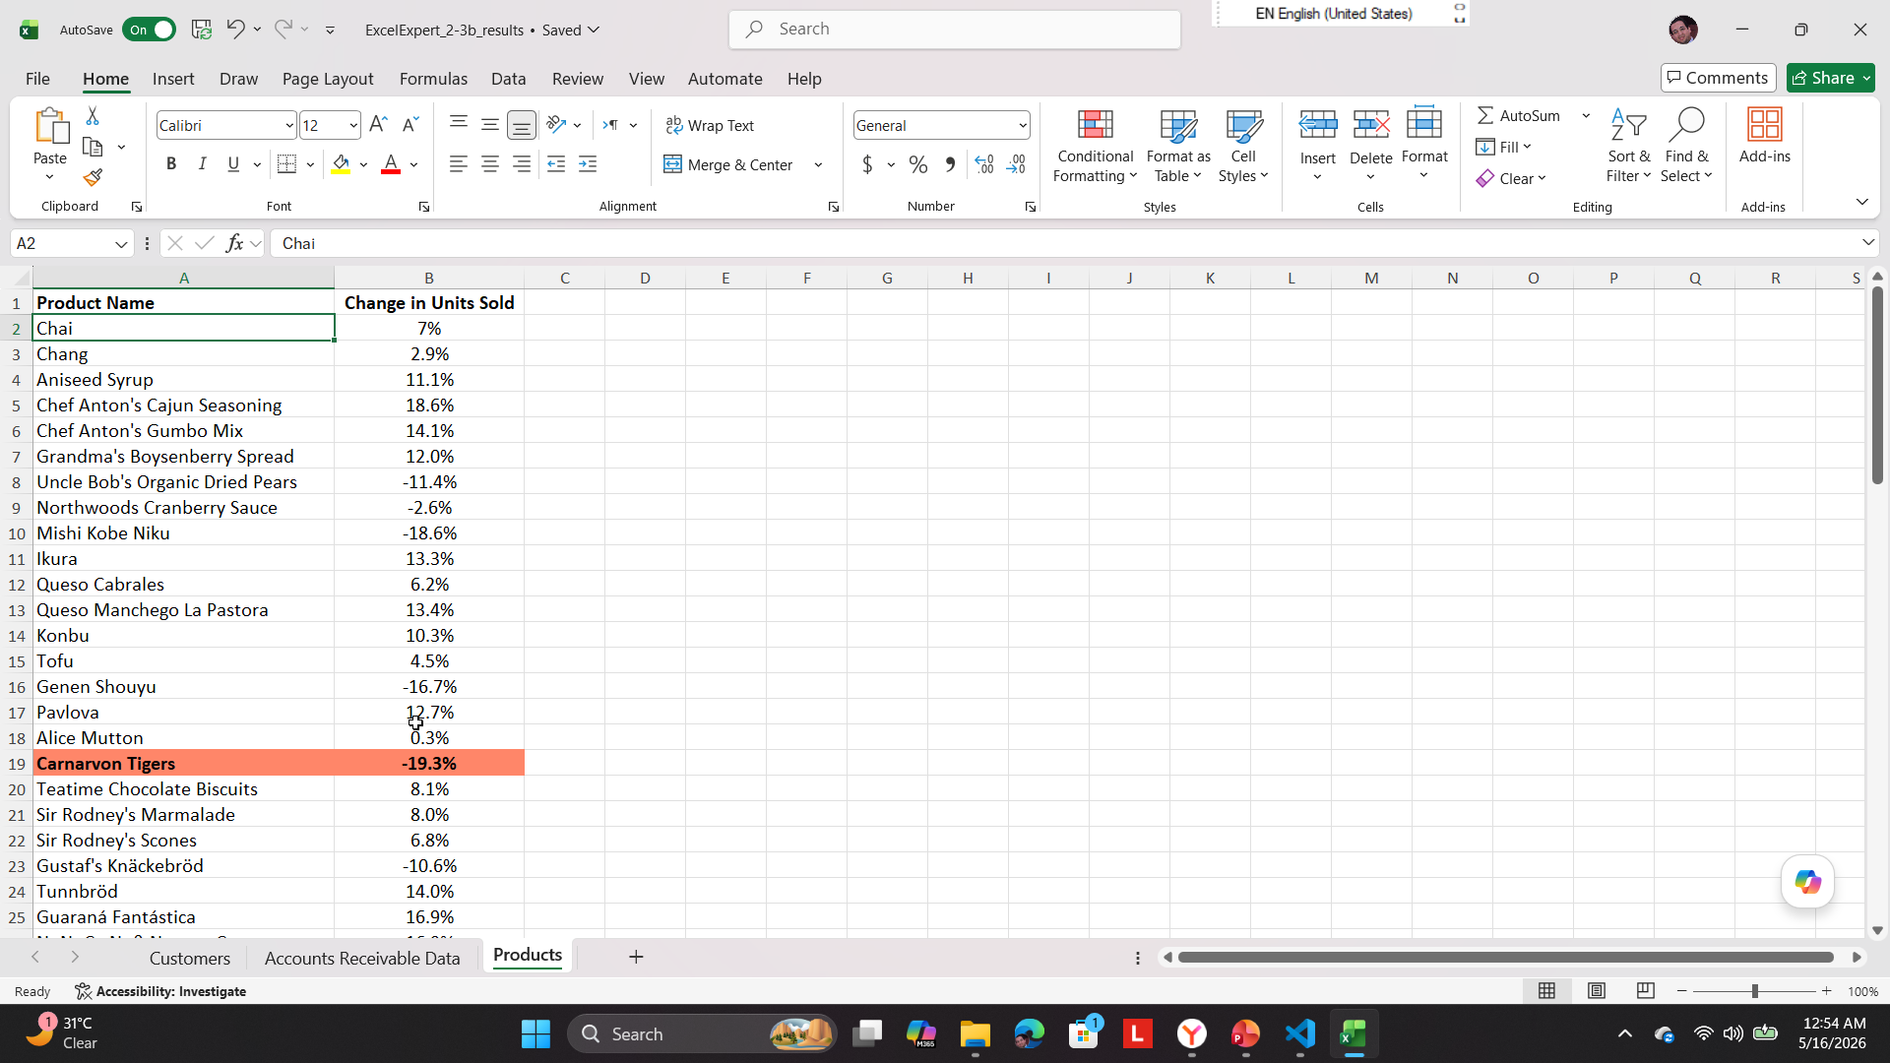Open the Add-ins pane

pos(1764,136)
